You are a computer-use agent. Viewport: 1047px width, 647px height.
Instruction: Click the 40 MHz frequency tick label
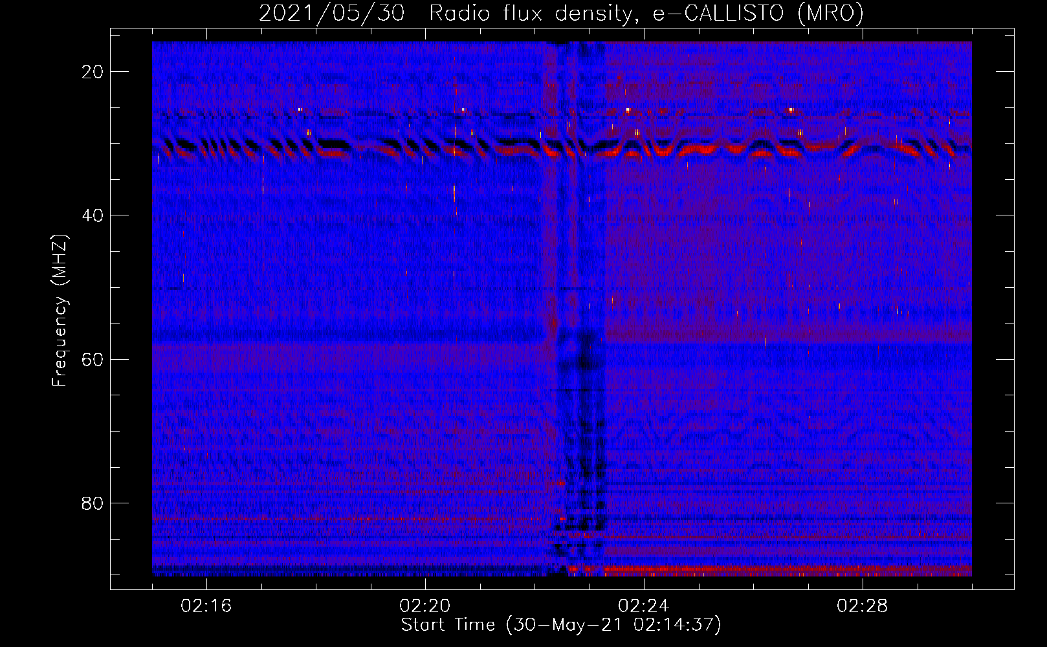pos(93,215)
